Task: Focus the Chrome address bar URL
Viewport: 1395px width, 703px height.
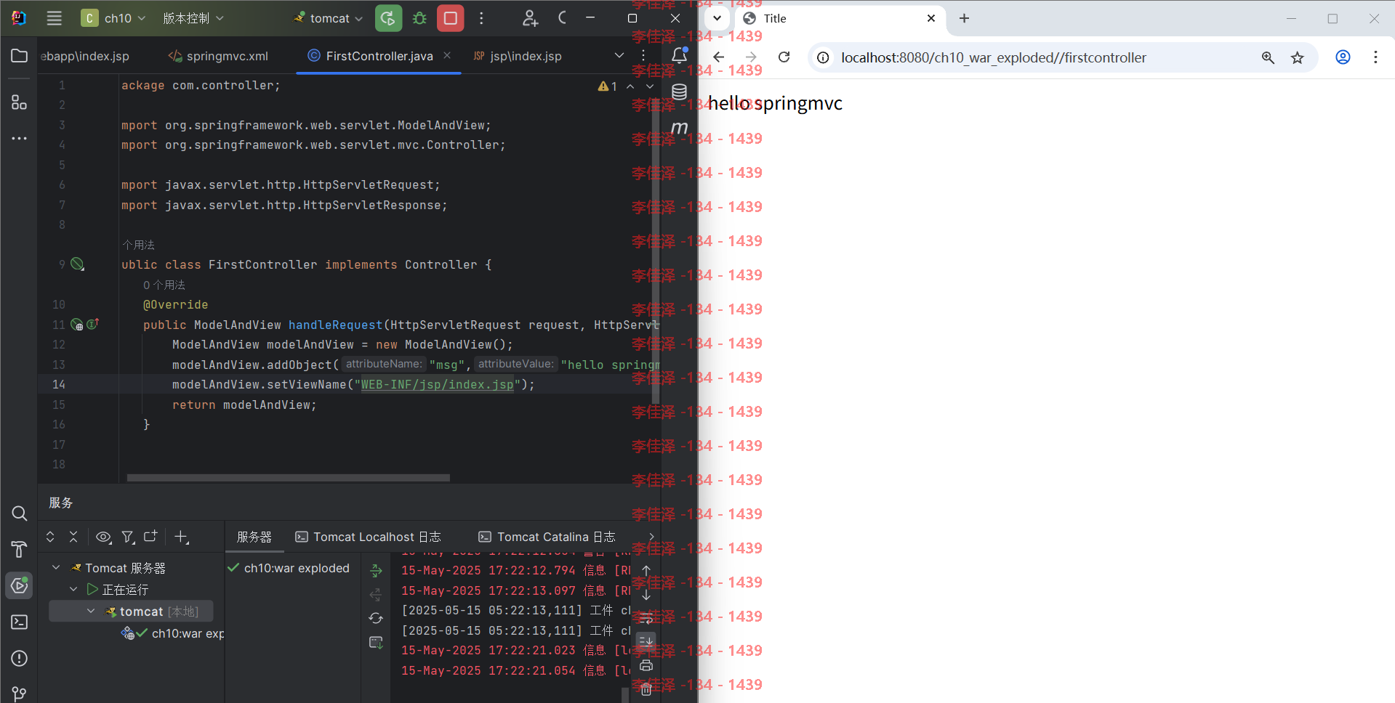Action: point(993,57)
